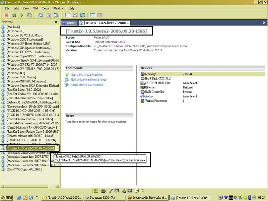The image size is (268, 201).
Task: Select [Windows 2000 Server] in Favorites
Action: [x=21, y=77]
